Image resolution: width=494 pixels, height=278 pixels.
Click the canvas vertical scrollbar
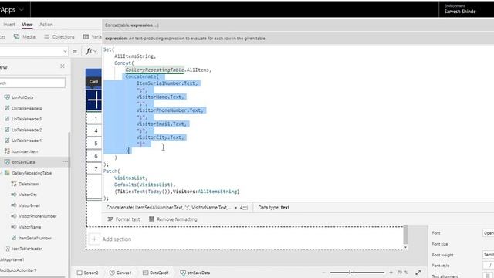coord(405,235)
